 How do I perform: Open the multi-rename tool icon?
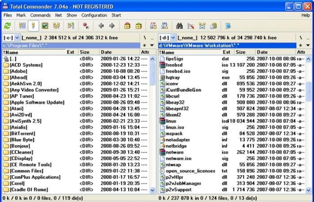(x=191, y=26)
